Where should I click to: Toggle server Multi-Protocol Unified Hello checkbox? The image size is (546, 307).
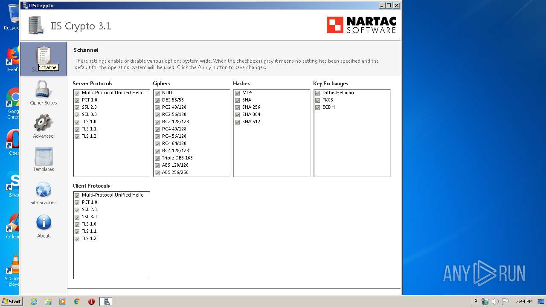77,93
